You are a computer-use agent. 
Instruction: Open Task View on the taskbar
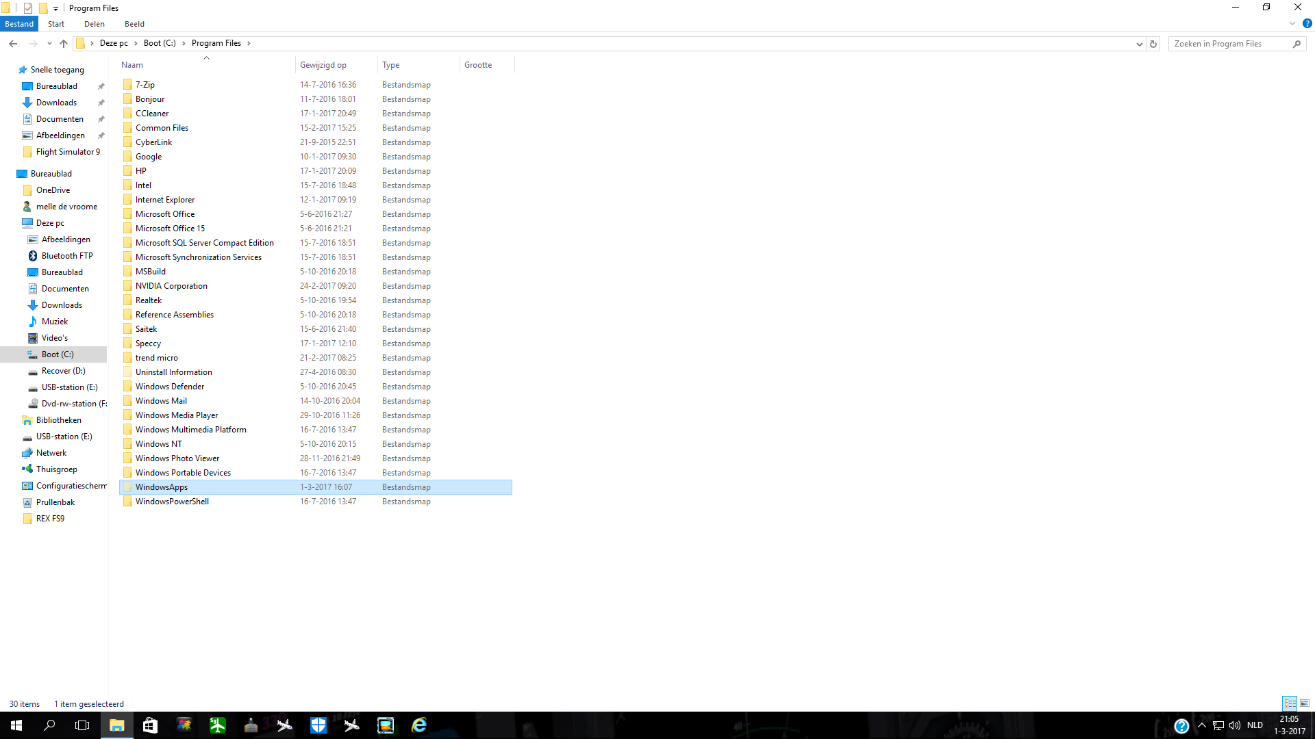(82, 725)
